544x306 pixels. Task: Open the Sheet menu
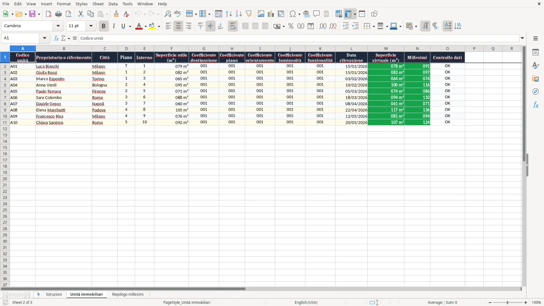point(98,4)
